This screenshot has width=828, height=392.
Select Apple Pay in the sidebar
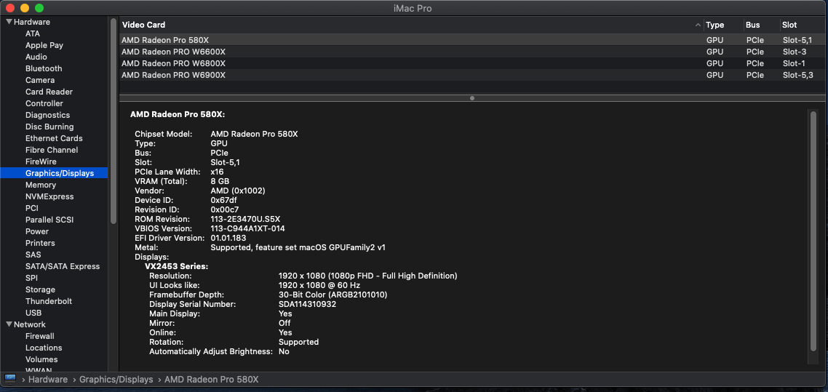click(44, 45)
